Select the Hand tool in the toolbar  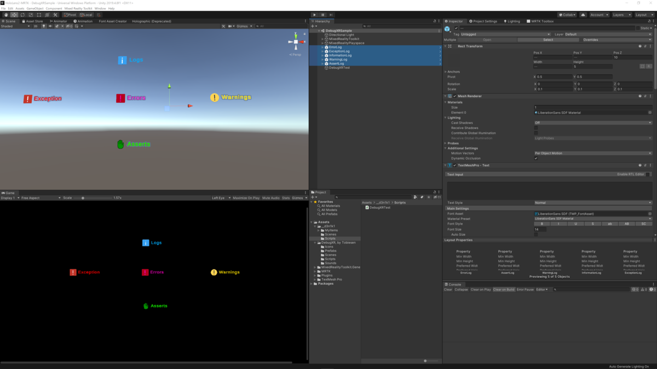6,15
